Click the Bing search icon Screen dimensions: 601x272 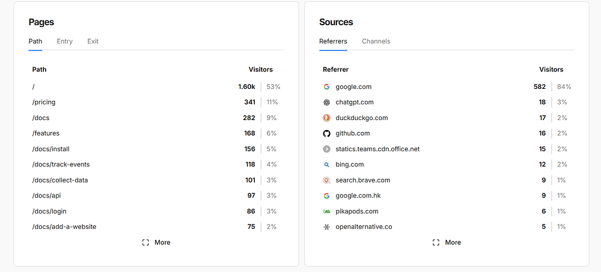(327, 165)
